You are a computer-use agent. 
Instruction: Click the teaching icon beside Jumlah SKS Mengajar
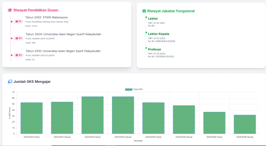click(10, 82)
